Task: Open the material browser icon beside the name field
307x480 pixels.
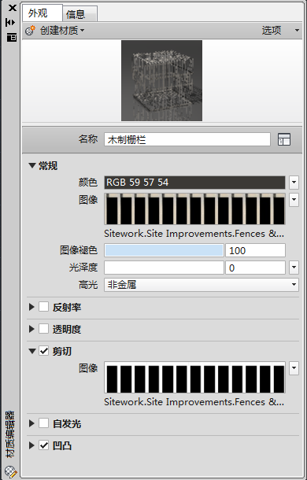Action: point(284,139)
